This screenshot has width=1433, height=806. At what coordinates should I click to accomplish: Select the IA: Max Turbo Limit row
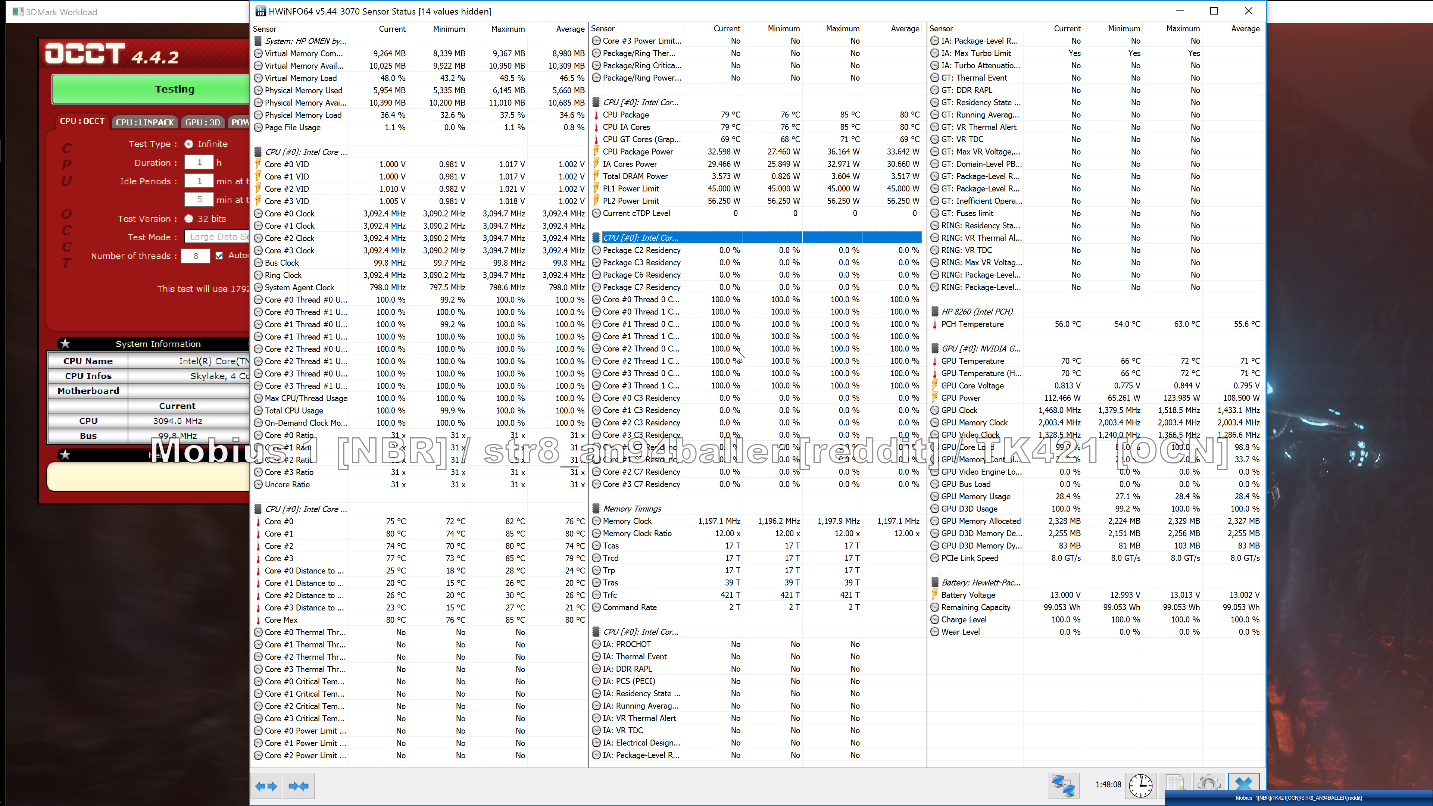(1096, 53)
